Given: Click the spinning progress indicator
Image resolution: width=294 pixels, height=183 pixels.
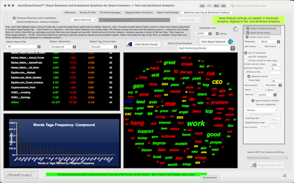Looking at the screenshot, I should click(x=236, y=29).
